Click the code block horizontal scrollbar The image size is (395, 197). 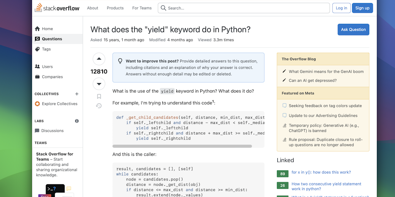182,146
